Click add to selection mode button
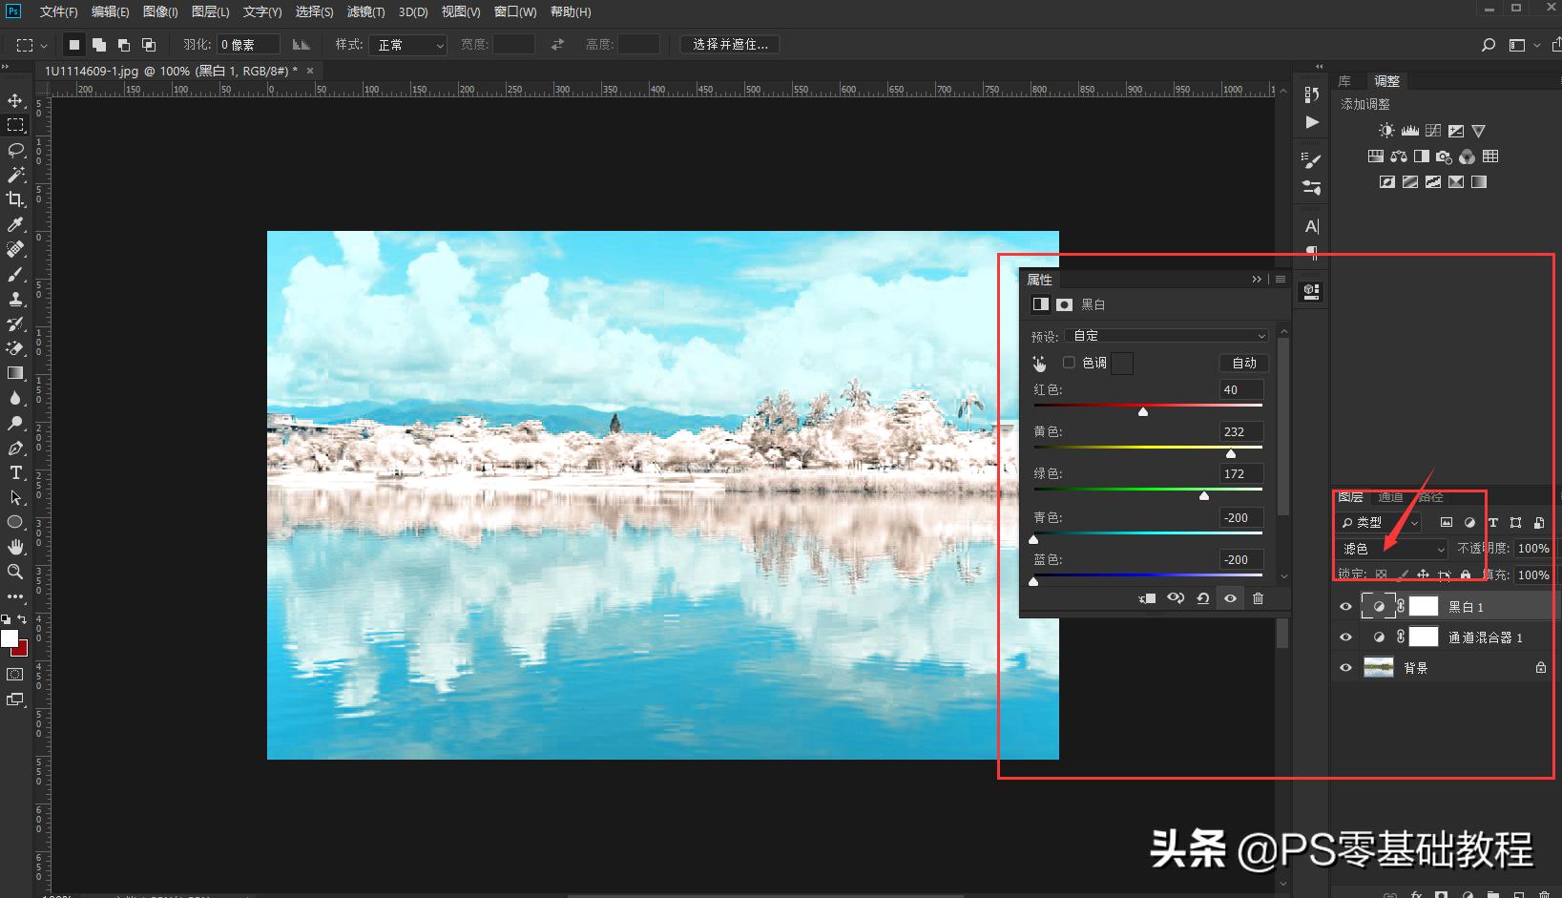Image resolution: width=1562 pixels, height=898 pixels. (x=98, y=45)
